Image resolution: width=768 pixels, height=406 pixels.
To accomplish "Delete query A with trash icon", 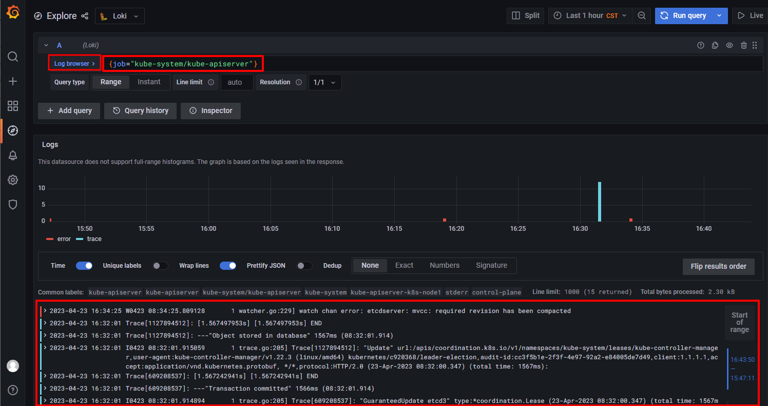I will click(744, 45).
